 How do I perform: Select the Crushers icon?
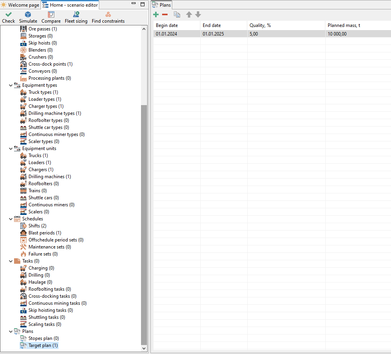[x=23, y=57]
